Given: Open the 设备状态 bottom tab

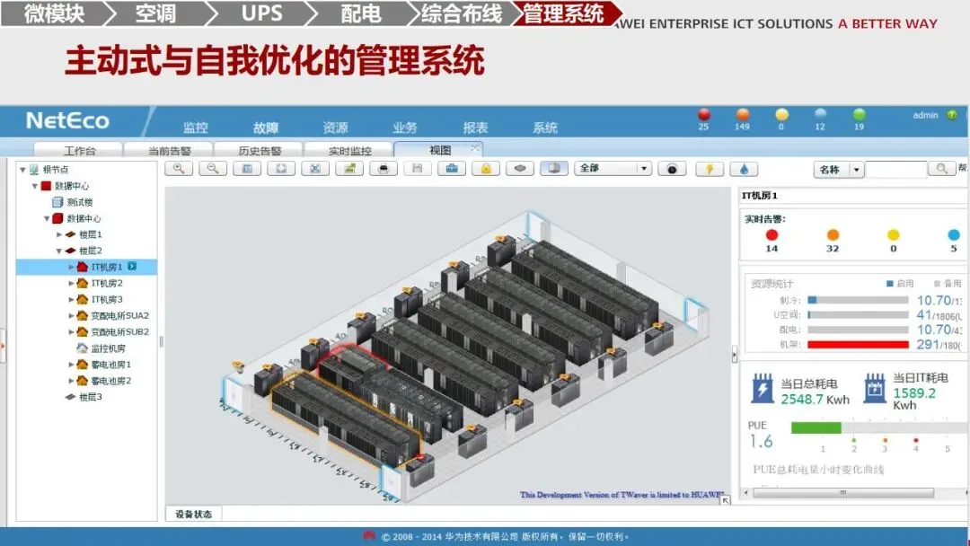Looking at the screenshot, I should point(194,514).
